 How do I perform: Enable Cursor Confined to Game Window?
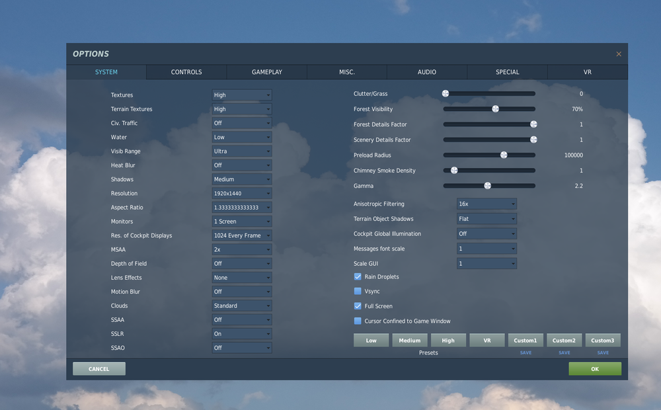358,321
